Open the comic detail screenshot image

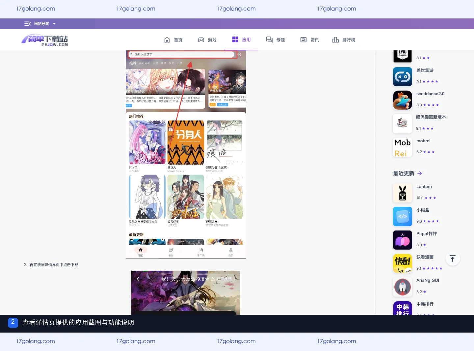pos(186,293)
